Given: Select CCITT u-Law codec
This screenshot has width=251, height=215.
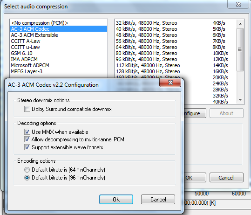Looking at the screenshot, I should [x=59, y=47].
